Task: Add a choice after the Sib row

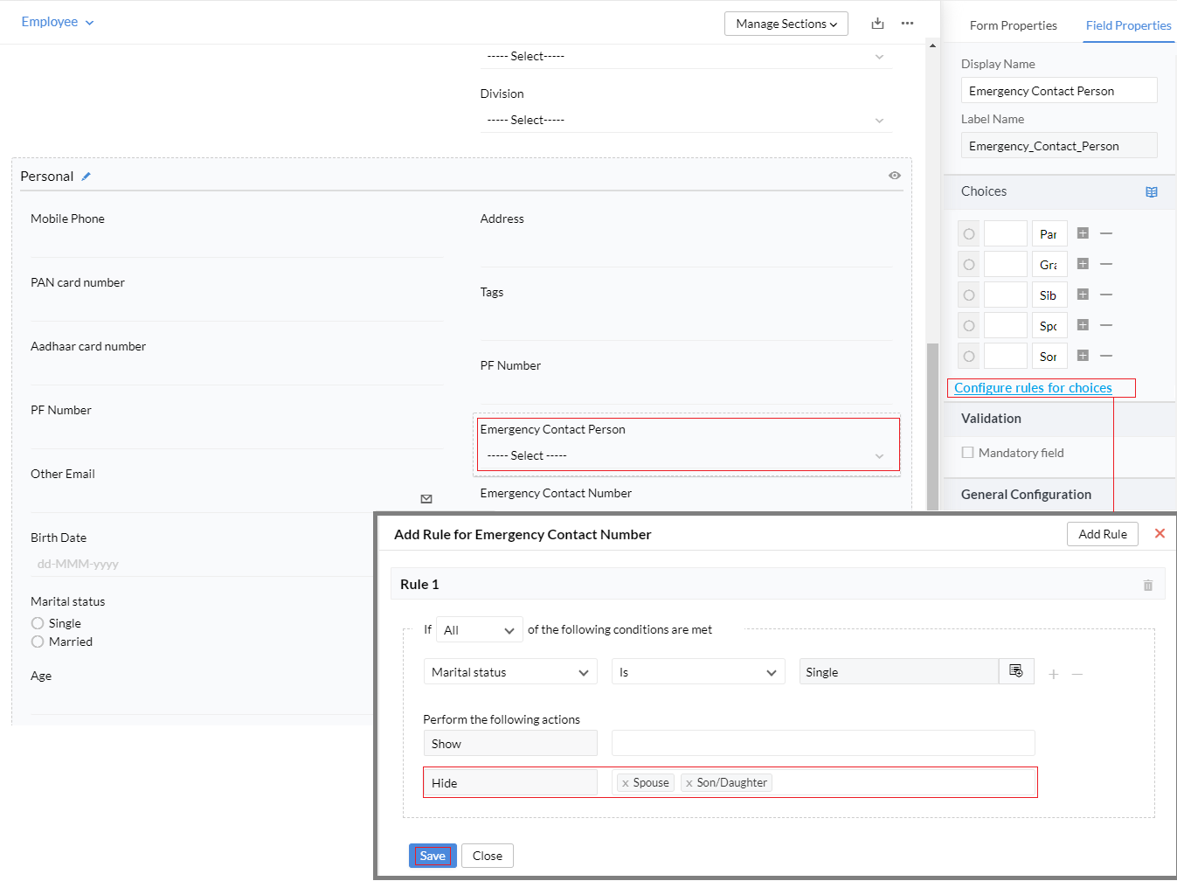Action: click(1083, 295)
